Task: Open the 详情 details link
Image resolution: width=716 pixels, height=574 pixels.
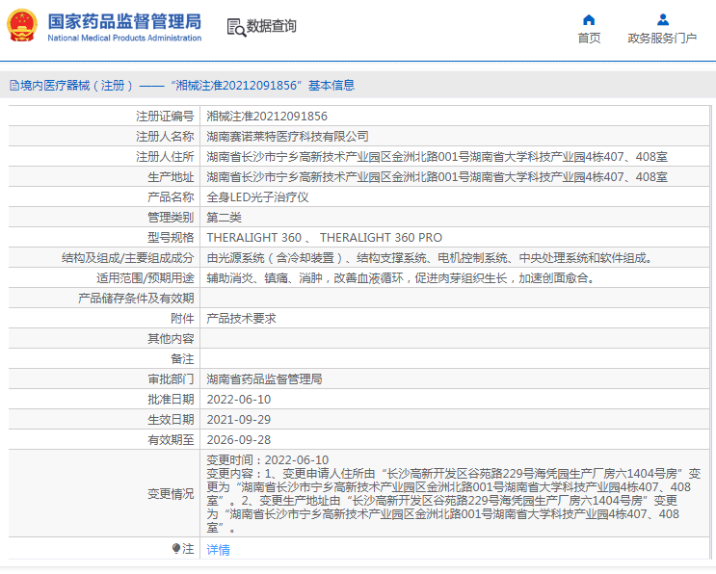Action: pyautogui.click(x=219, y=550)
